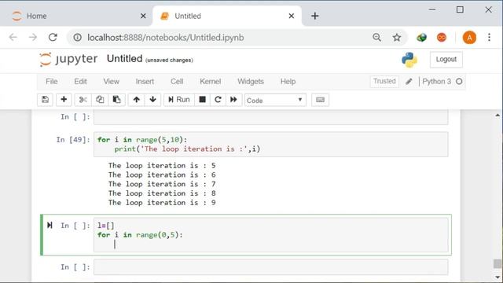The height and width of the screenshot is (283, 503).
Task: Restart the kernel with circular arrow icon
Action: pyautogui.click(x=218, y=100)
